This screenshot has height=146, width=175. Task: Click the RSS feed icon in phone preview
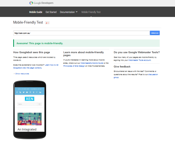[x=20, y=92]
